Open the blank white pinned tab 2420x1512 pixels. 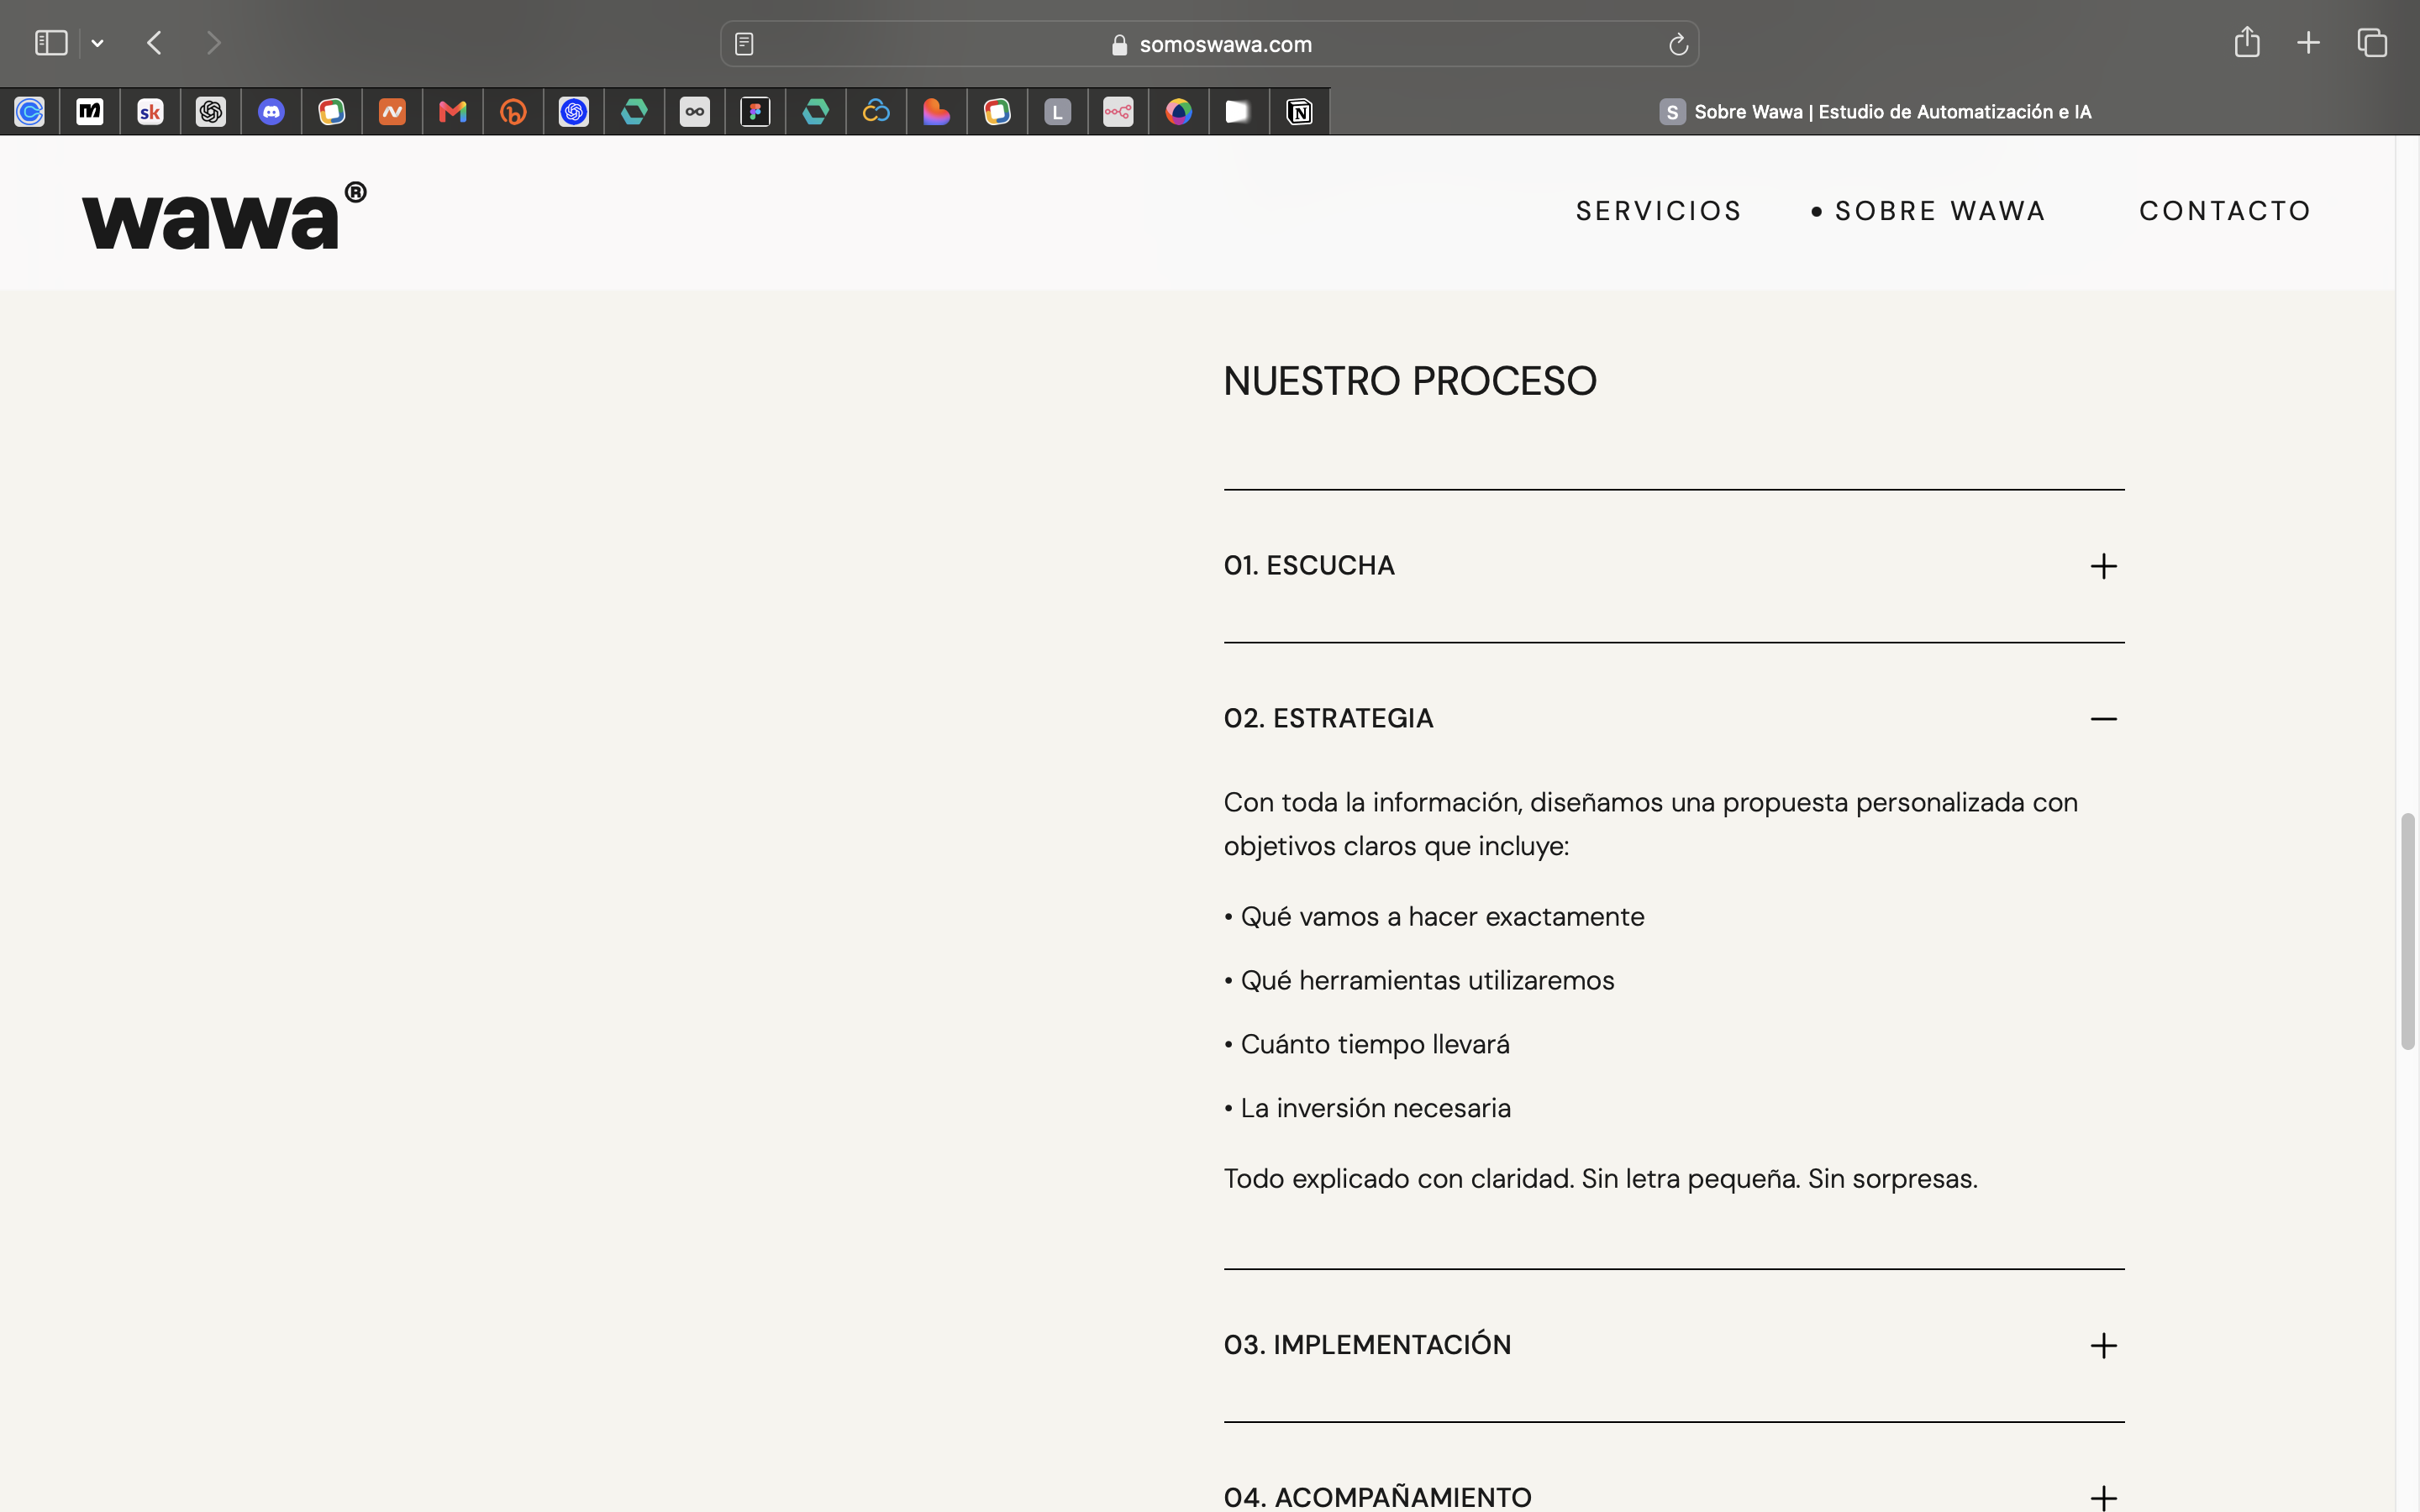1238,112
